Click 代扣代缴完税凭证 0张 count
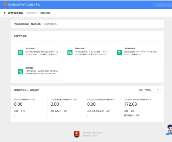This screenshot has width=172, height=142. coord(98,111)
